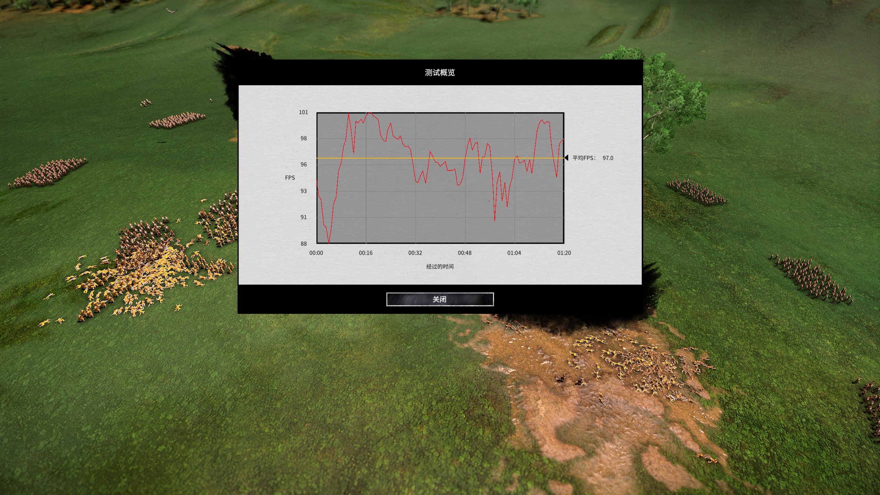The image size is (880, 495).
Task: Click the 01:04 time axis label
Action: [514, 253]
